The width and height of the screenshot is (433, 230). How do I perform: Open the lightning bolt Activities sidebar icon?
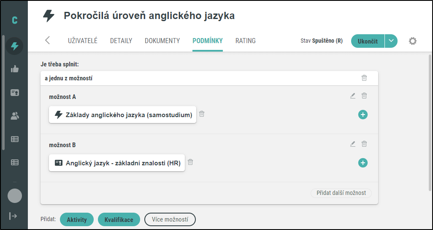15,46
